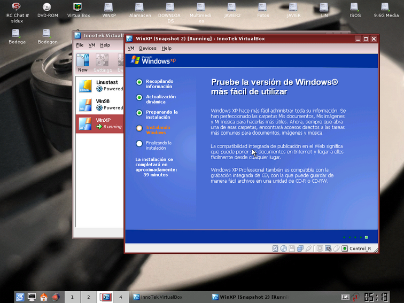This screenshot has width=404, height=303.
Task: Click the keyboard layout tray indicator
Action: click(345, 297)
